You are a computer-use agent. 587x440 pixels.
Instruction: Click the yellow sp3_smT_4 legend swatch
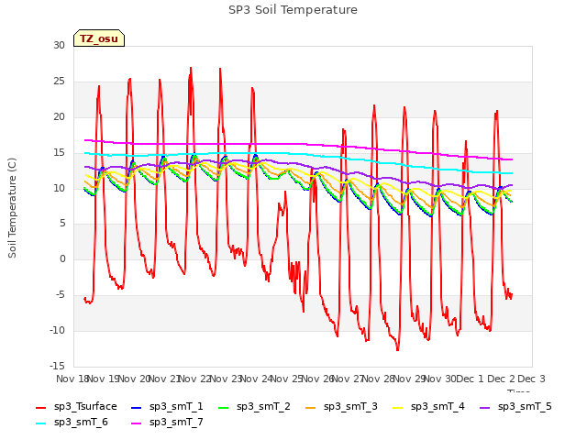coord(397,407)
